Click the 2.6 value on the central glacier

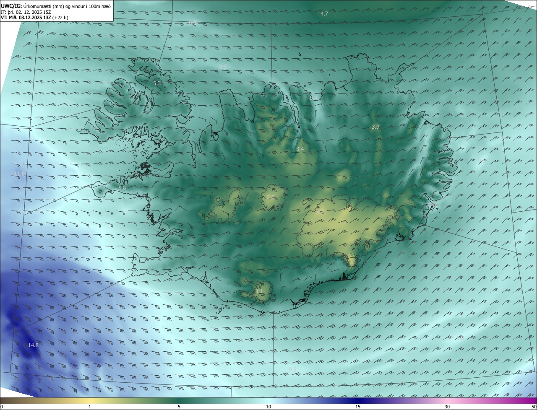point(271,197)
